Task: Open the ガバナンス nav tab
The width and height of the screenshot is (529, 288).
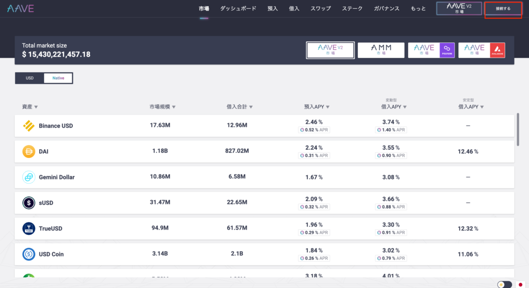Action: coord(386,8)
